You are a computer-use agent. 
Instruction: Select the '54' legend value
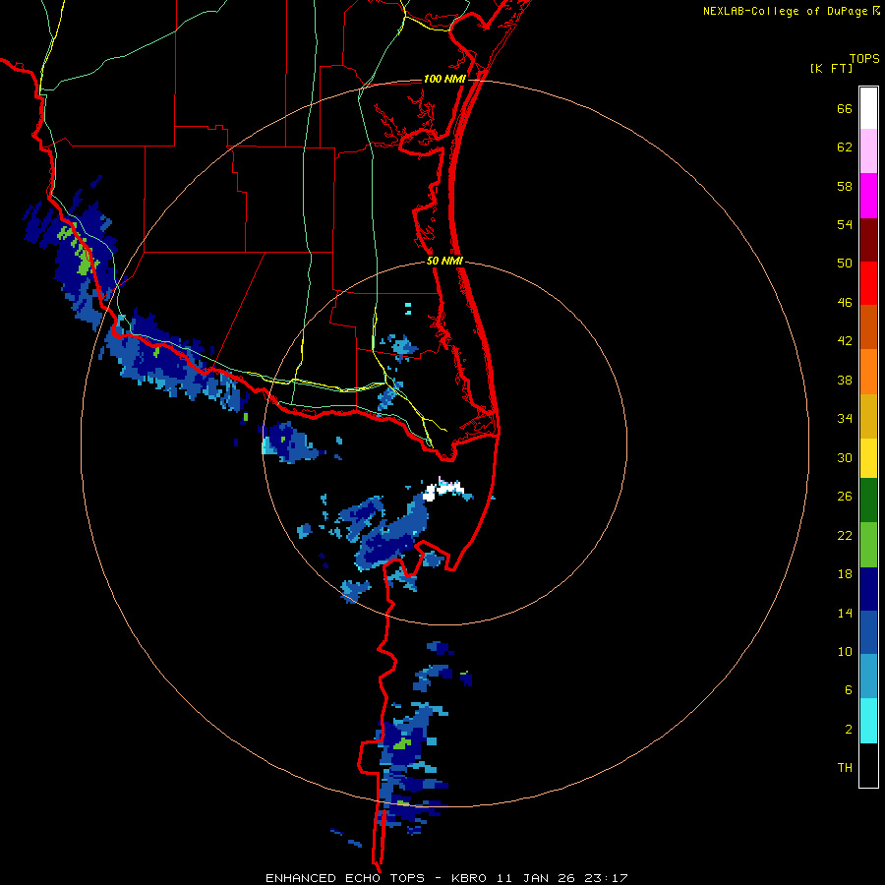(x=845, y=224)
